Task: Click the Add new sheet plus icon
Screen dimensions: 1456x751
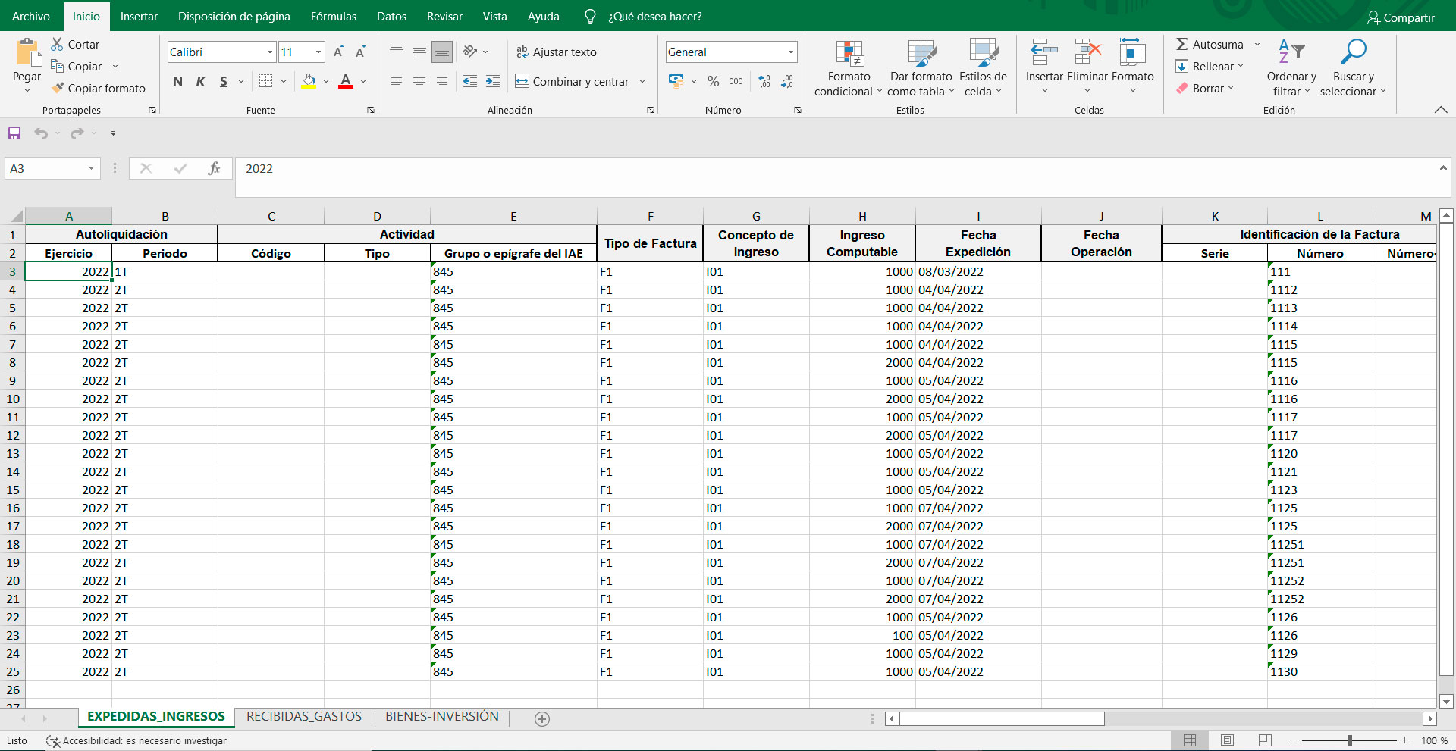Action: pos(542,719)
